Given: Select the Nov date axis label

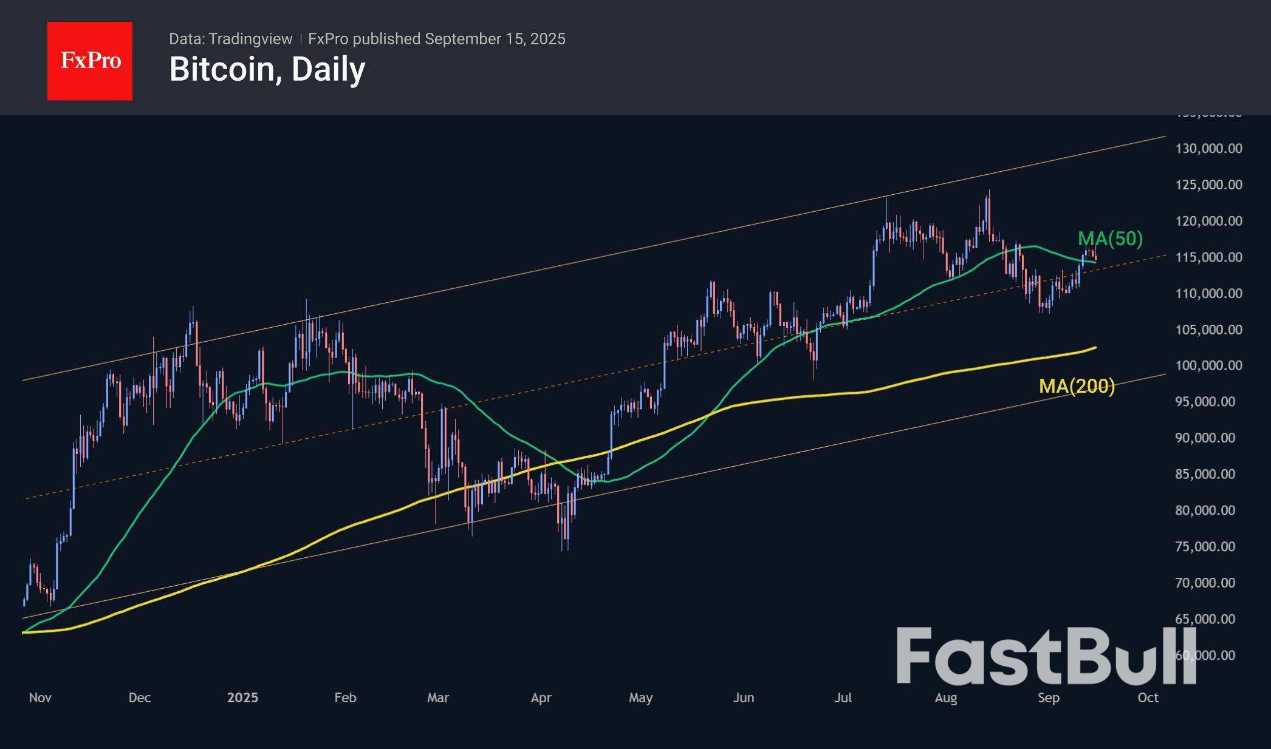Looking at the screenshot, I should pos(40,697).
